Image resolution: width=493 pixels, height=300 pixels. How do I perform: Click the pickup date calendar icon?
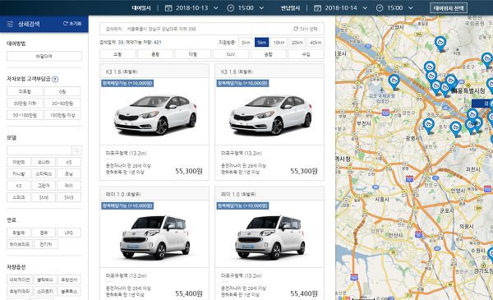click(x=168, y=8)
